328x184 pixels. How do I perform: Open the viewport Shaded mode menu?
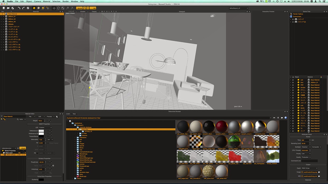point(83,11)
